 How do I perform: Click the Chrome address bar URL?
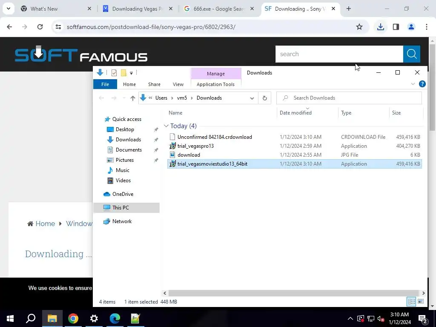[151, 27]
